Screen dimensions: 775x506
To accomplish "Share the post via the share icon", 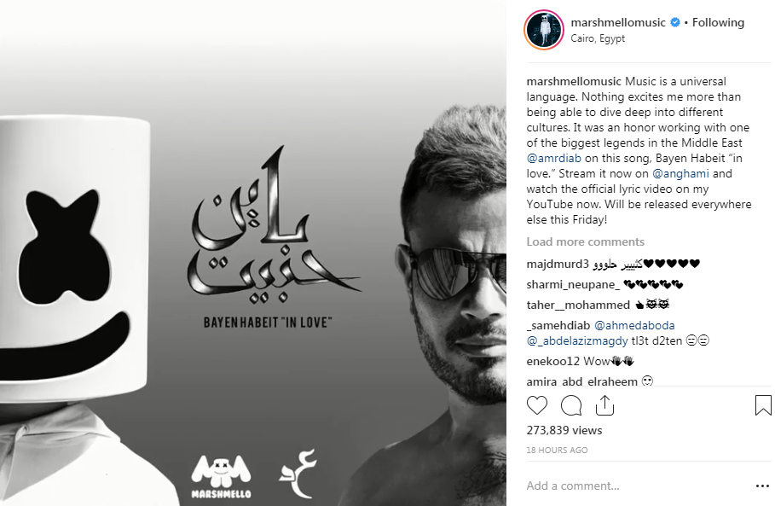I will tap(604, 405).
